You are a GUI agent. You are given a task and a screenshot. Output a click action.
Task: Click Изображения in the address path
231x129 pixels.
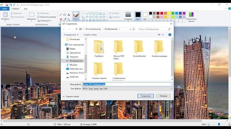(x=111, y=29)
